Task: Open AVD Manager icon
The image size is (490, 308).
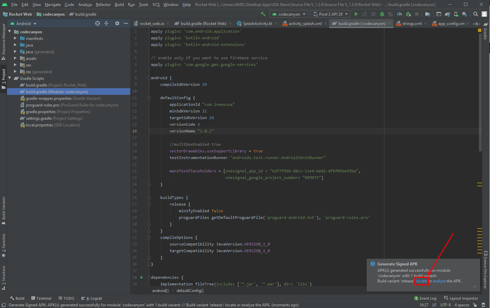Action: pos(456,14)
